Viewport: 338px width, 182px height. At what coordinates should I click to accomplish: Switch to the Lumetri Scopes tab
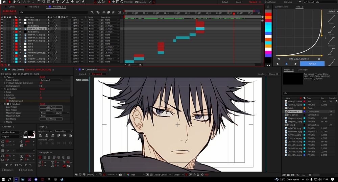pyautogui.click(x=282, y=7)
